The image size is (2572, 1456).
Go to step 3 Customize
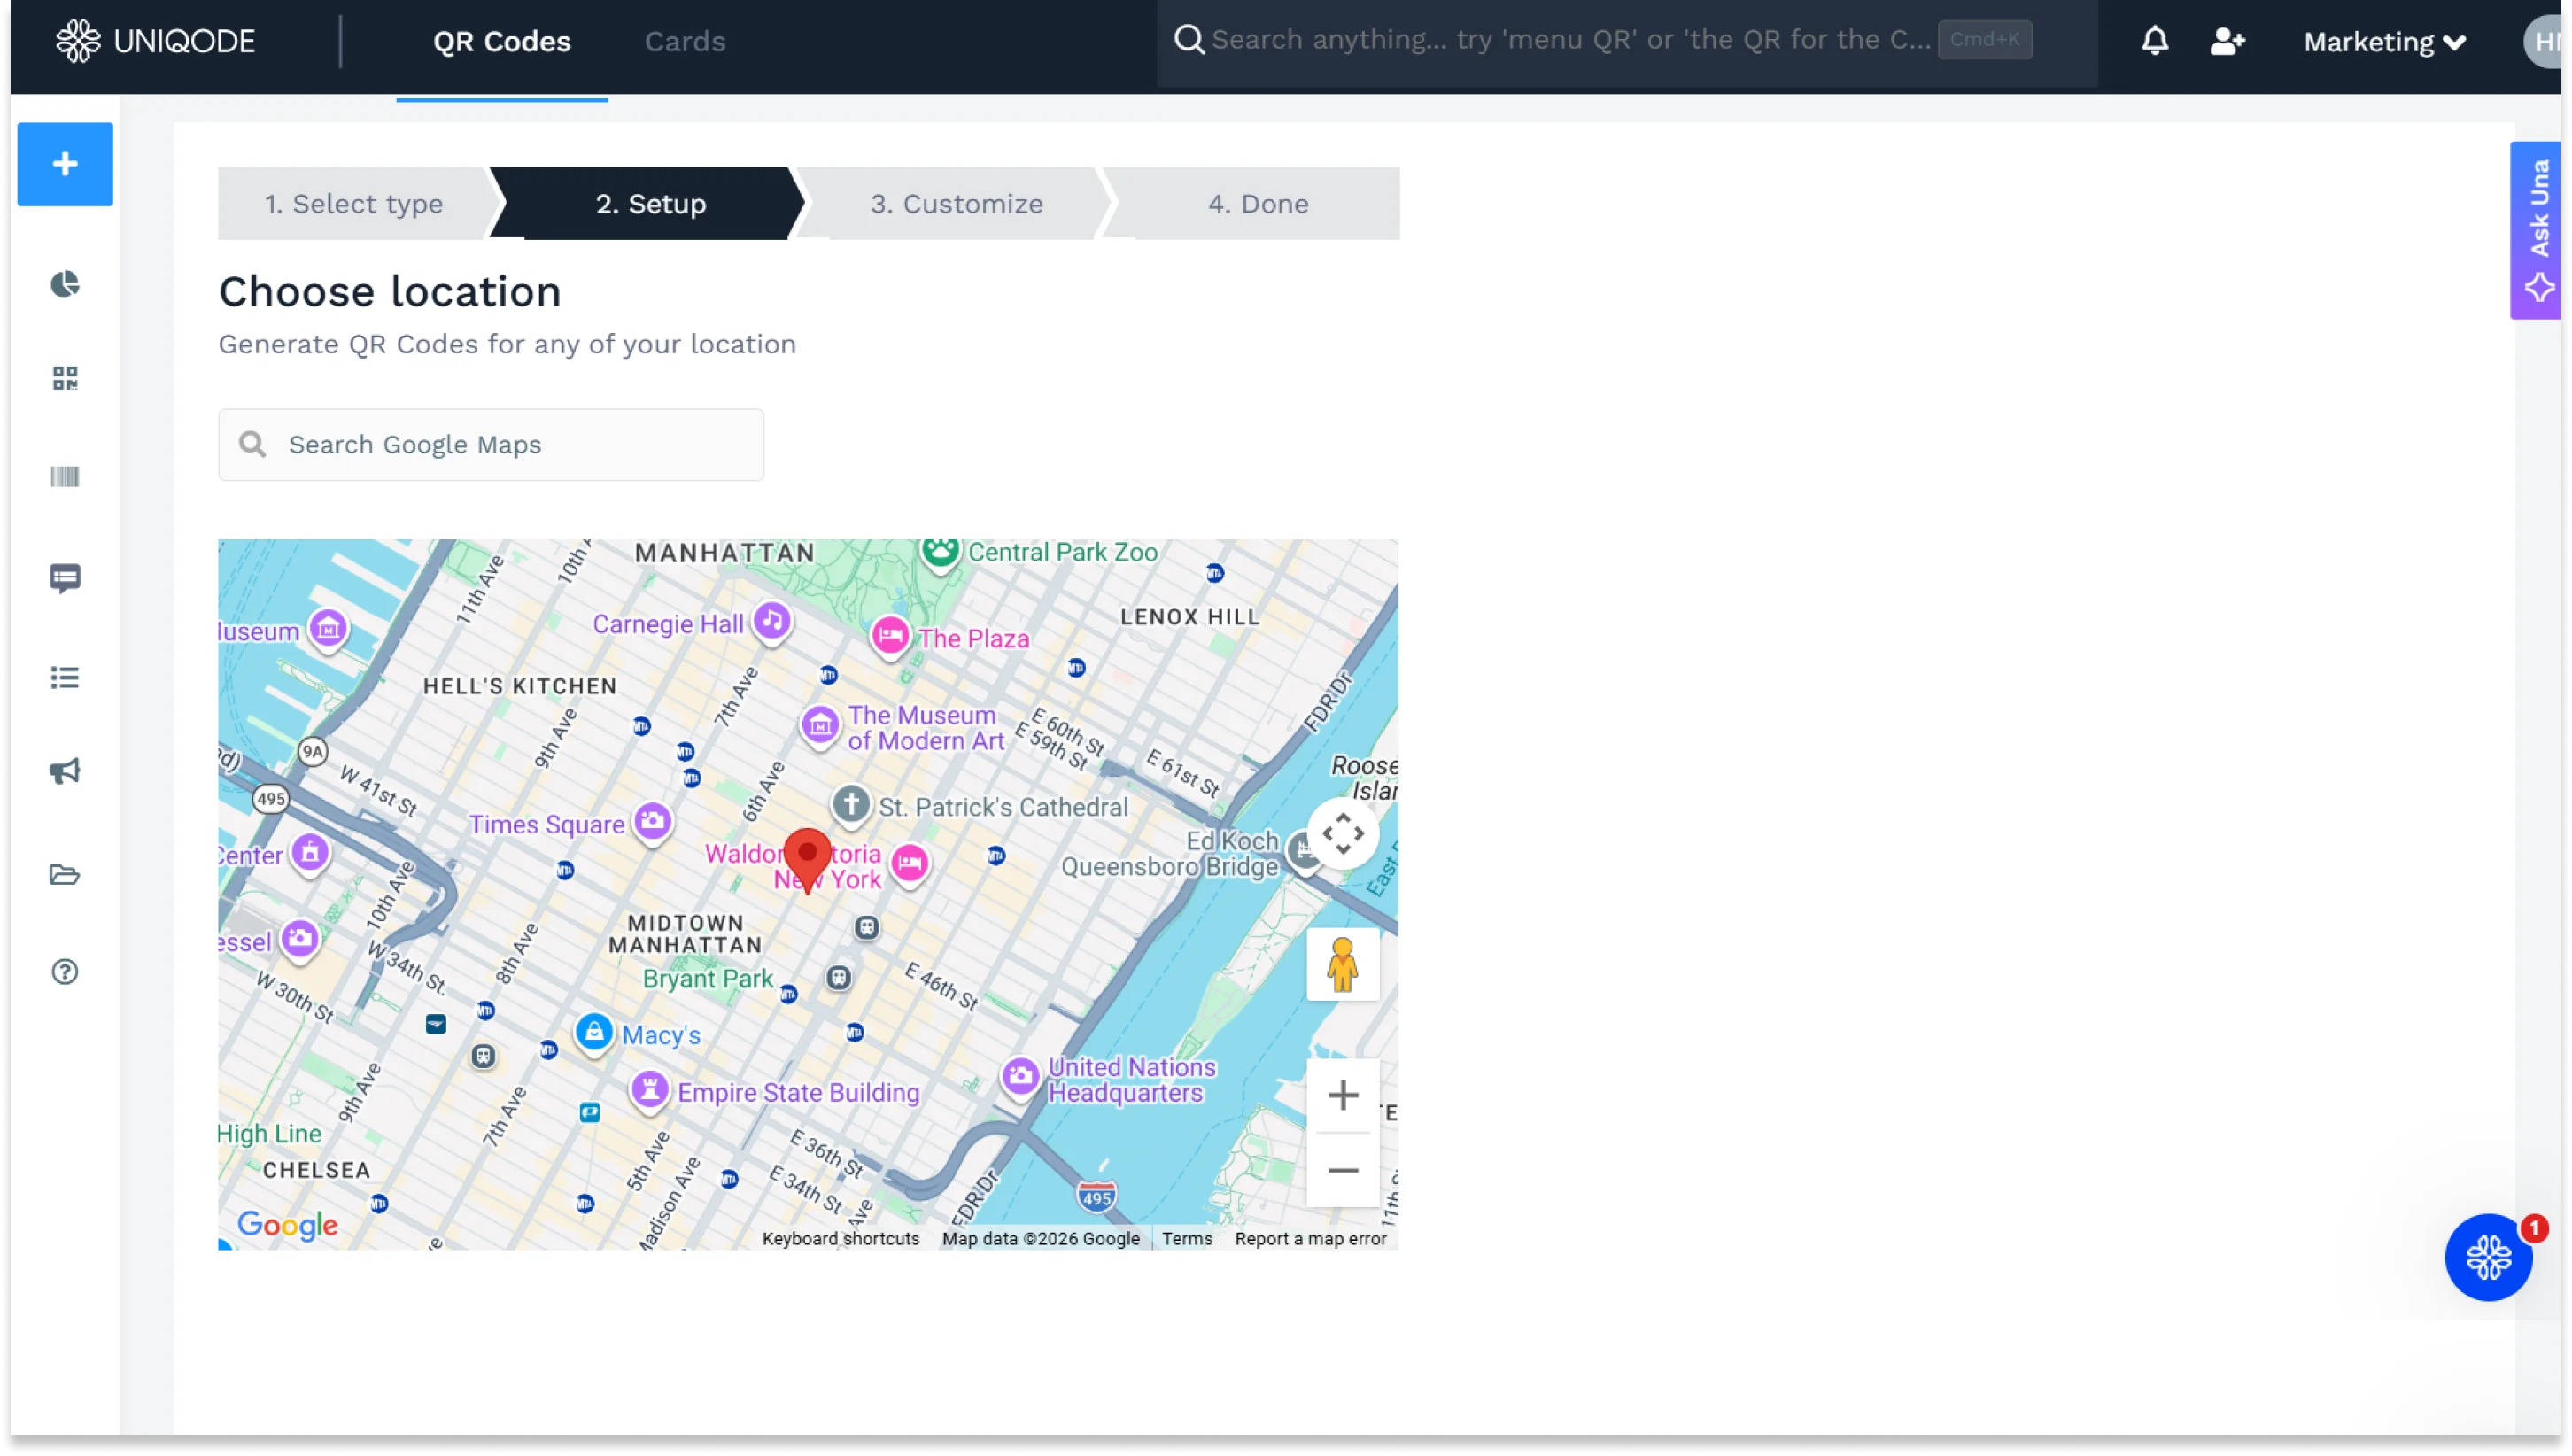[956, 204]
